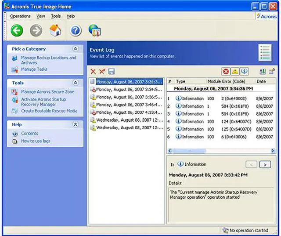Click the previous event < button
281x236 pixels.
click(x=252, y=164)
